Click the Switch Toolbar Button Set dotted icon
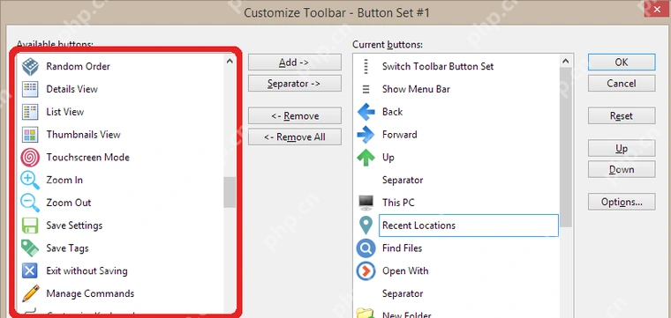671x318 pixels. (x=366, y=67)
